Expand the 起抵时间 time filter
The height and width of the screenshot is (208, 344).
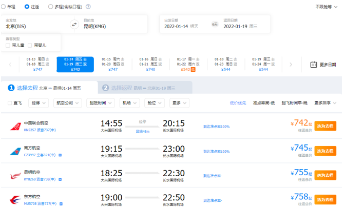[x=101, y=103]
